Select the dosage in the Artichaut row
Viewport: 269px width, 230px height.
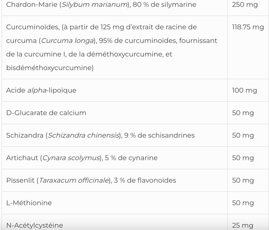click(243, 158)
